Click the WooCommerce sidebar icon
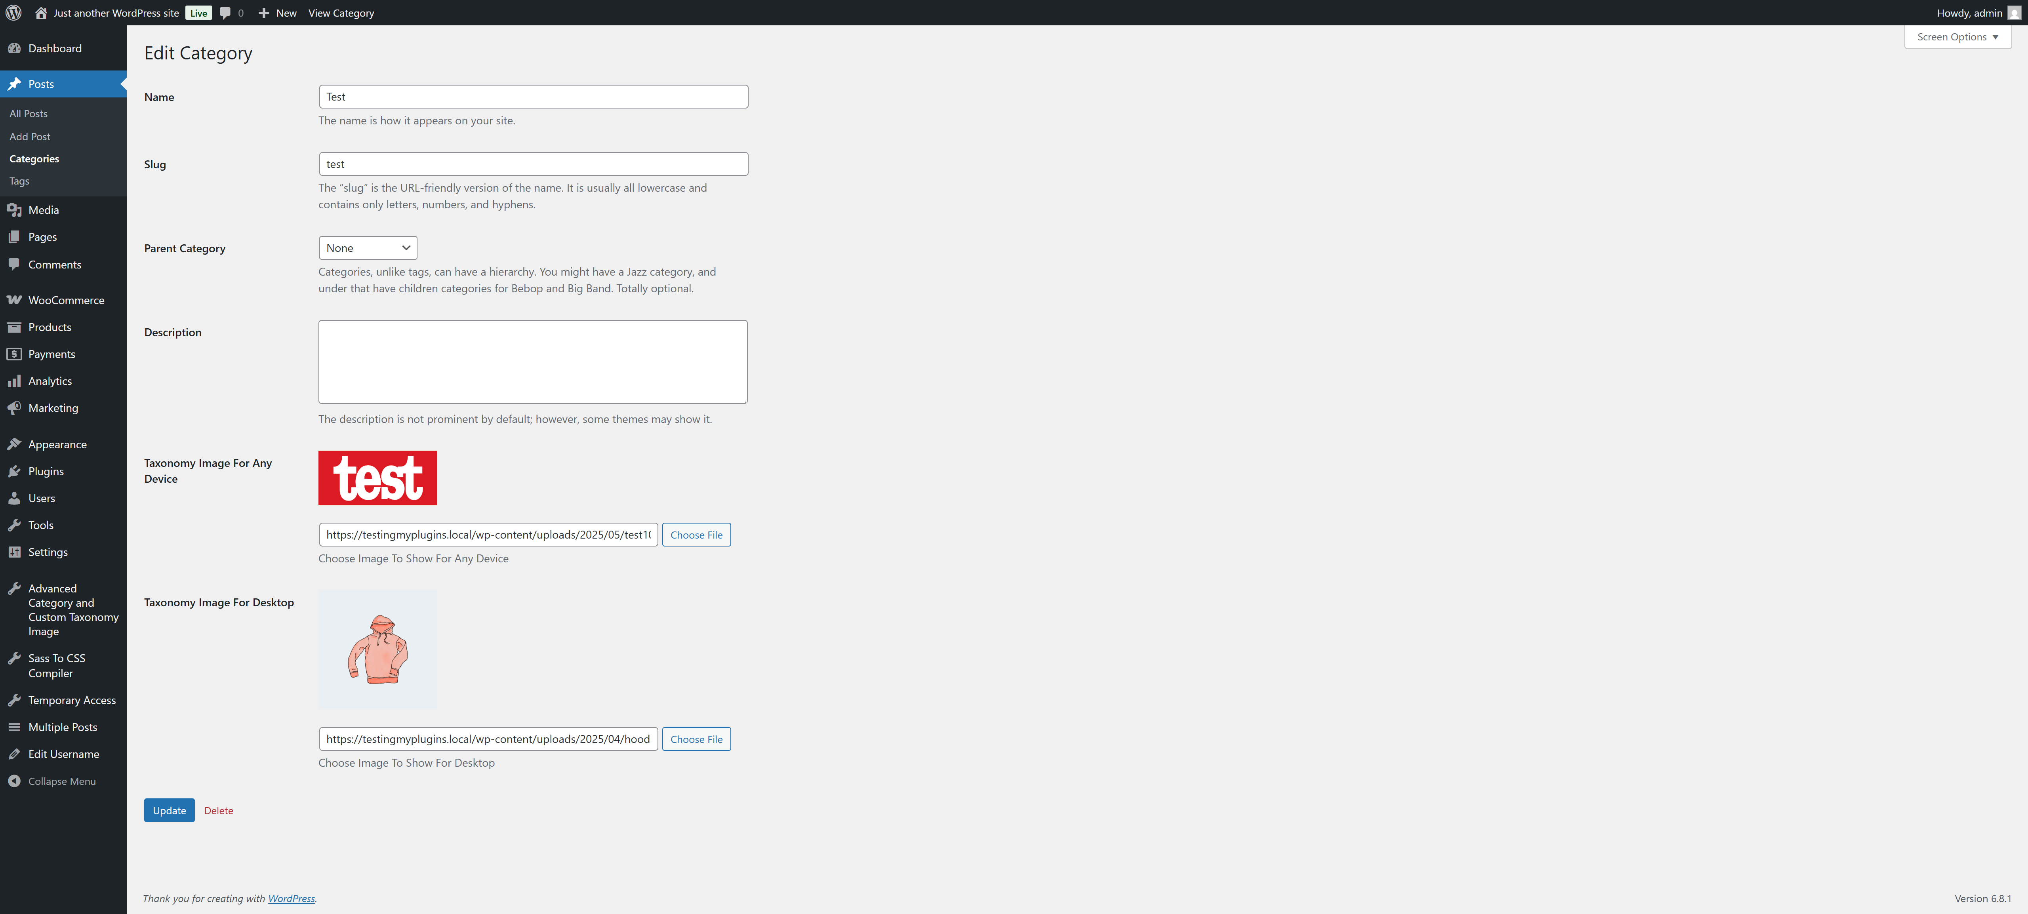The width and height of the screenshot is (2028, 914). point(14,300)
